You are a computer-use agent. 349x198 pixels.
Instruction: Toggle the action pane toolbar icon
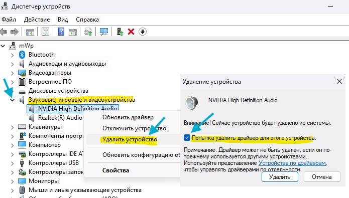click(73, 32)
